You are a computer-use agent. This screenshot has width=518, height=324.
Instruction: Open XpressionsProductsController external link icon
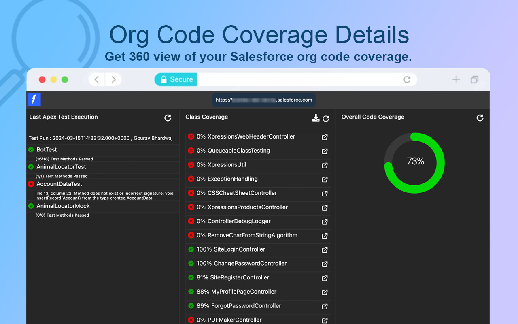click(x=325, y=208)
